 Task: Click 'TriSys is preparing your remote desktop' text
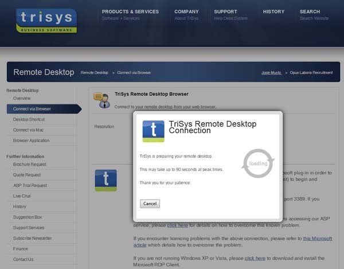[x=176, y=156]
